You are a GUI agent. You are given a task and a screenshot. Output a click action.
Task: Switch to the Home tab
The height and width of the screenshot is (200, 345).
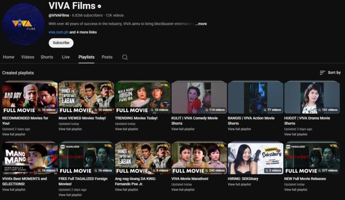9,57
